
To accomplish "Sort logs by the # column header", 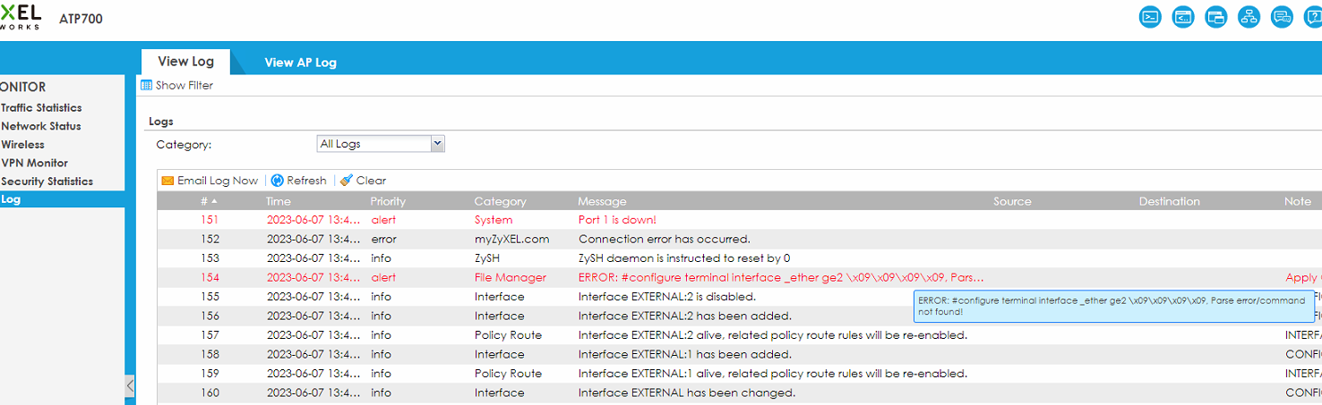I will 208,201.
